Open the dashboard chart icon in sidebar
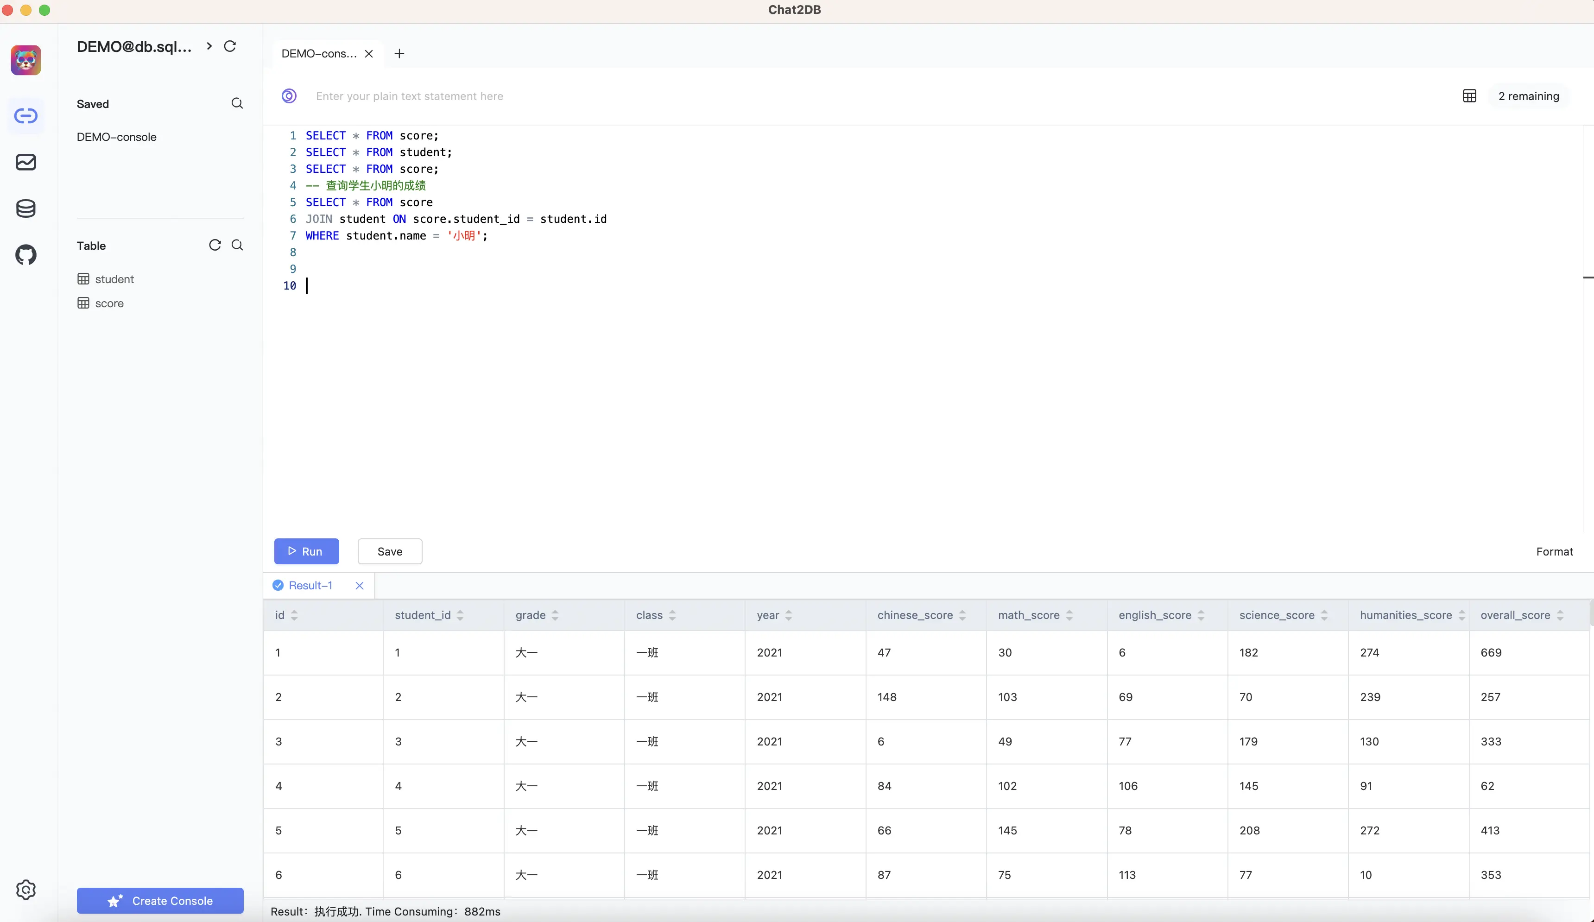 coord(26,162)
